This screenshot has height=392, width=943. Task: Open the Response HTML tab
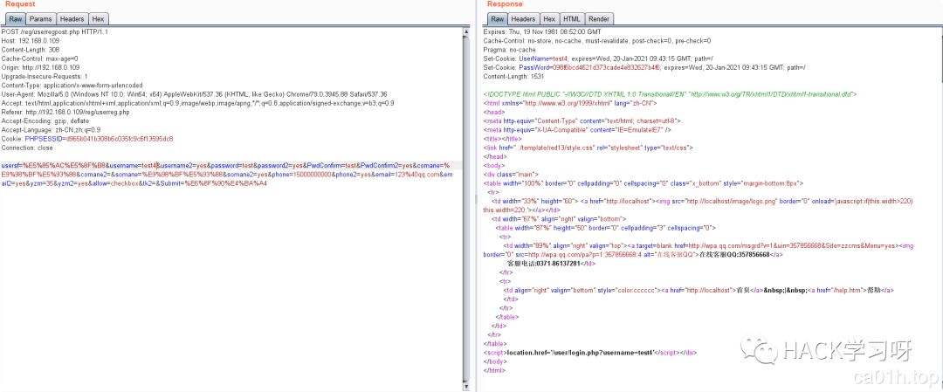[x=571, y=18]
